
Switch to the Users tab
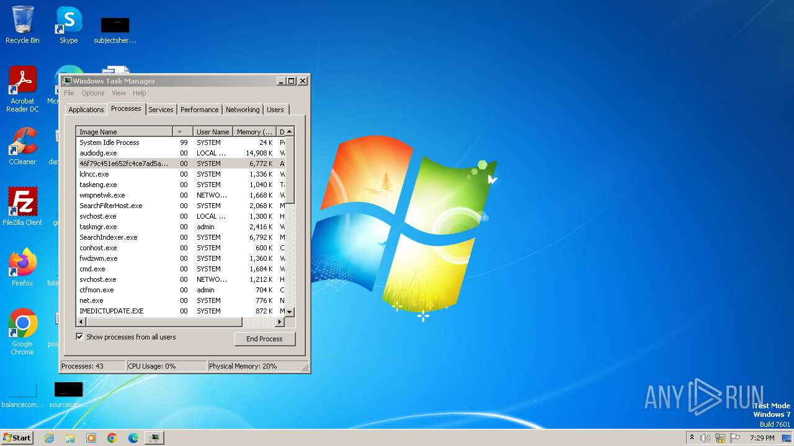tap(275, 110)
